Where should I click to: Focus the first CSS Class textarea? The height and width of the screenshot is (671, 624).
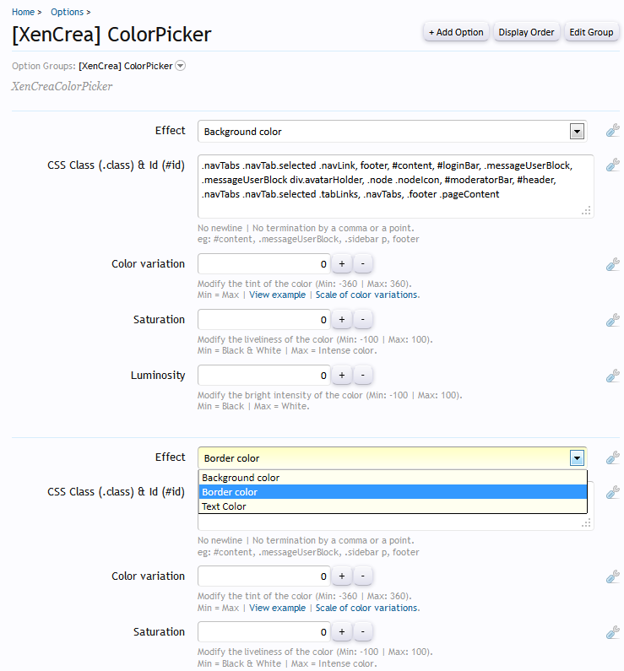pos(395,187)
